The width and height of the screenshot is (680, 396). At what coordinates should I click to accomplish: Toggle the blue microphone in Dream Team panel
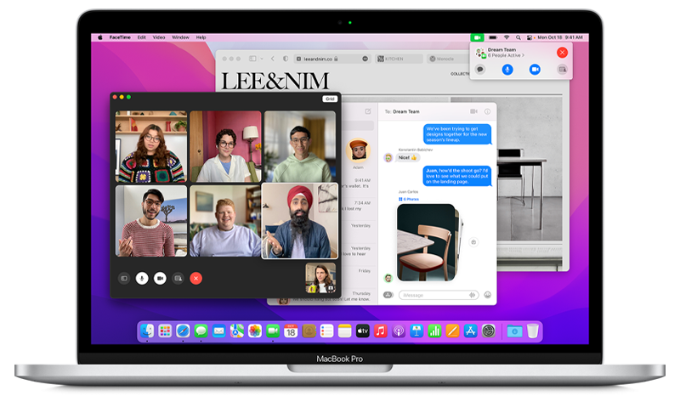(x=507, y=70)
